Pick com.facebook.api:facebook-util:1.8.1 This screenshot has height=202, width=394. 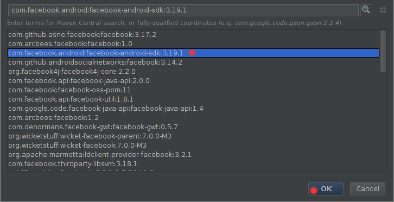coord(194,99)
